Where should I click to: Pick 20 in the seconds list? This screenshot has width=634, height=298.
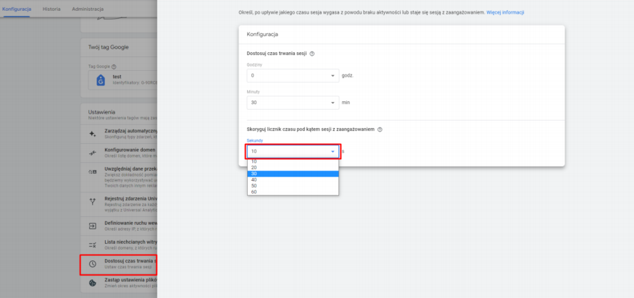pos(292,167)
